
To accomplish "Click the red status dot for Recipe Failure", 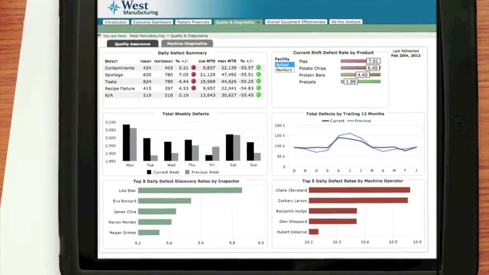I will tap(194, 88).
